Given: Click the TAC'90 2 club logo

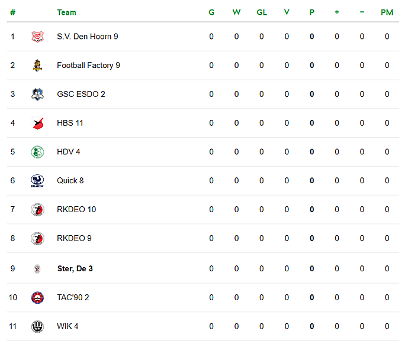Looking at the screenshot, I should [37, 298].
